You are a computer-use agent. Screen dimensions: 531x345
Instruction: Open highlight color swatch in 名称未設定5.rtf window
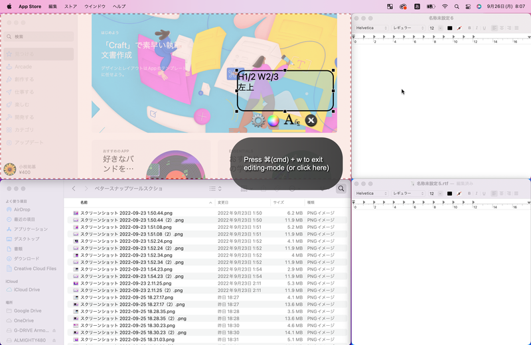click(459, 194)
